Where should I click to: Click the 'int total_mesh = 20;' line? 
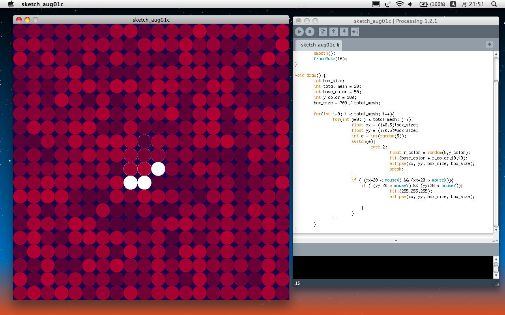(x=337, y=87)
